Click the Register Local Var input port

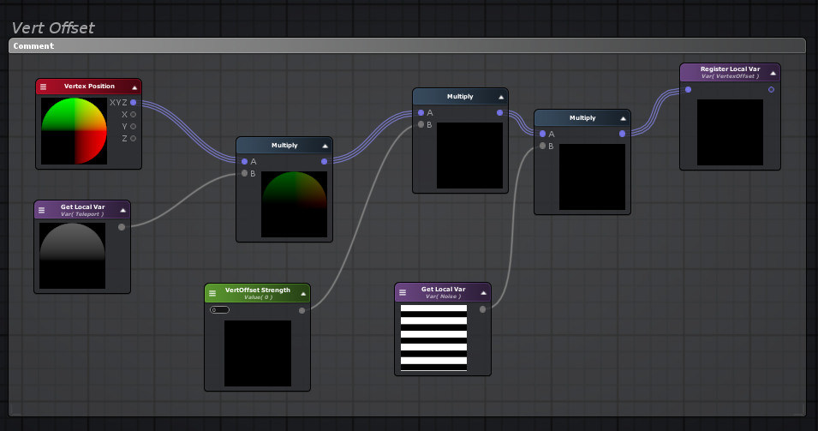click(688, 90)
